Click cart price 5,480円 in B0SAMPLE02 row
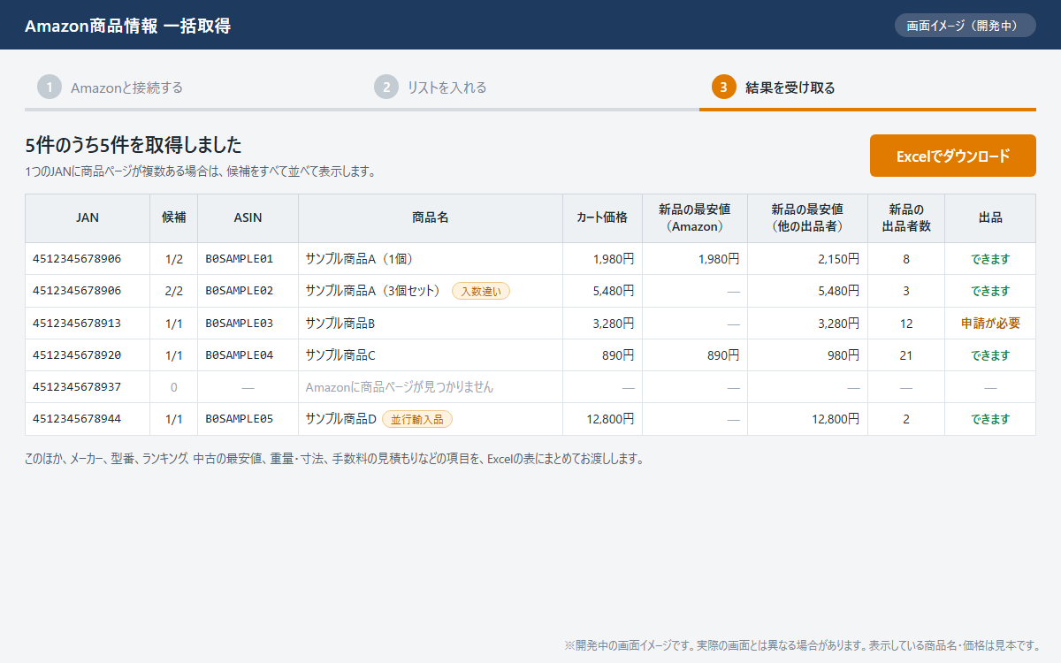 (614, 291)
